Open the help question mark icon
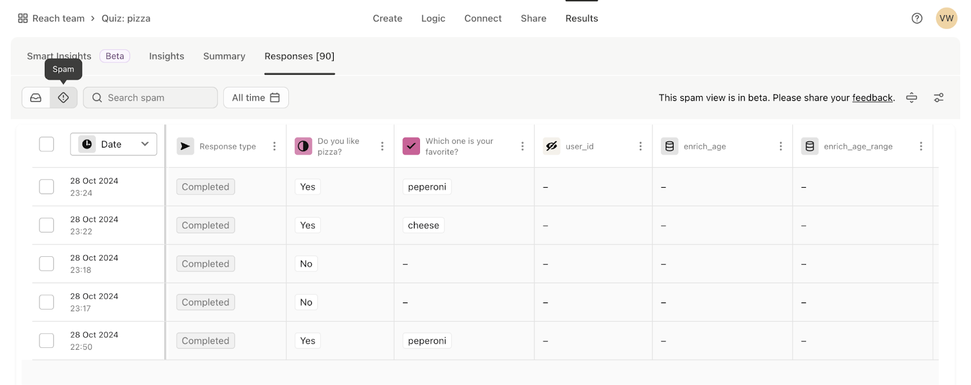This screenshot has width=971, height=385. (917, 18)
